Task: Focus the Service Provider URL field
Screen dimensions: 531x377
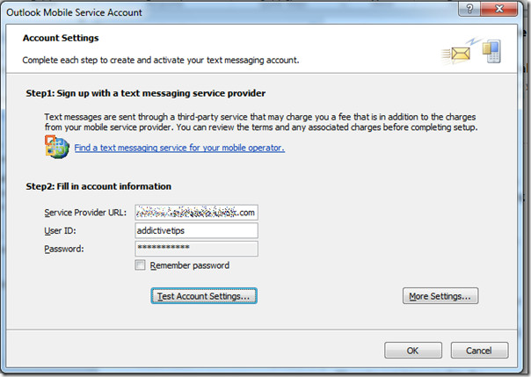Action: click(196, 213)
